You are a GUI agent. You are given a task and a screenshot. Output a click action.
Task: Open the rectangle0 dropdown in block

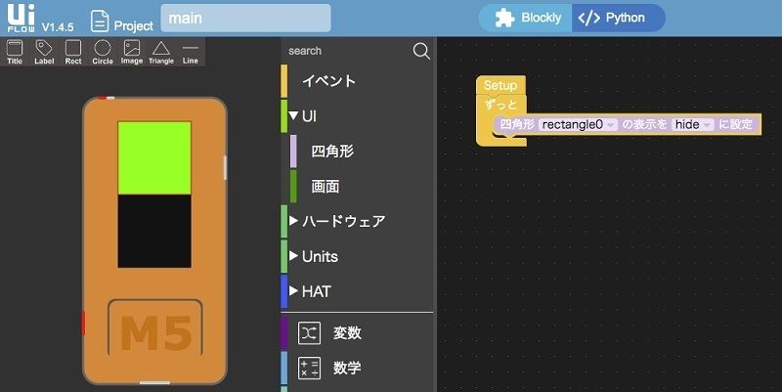(579, 124)
